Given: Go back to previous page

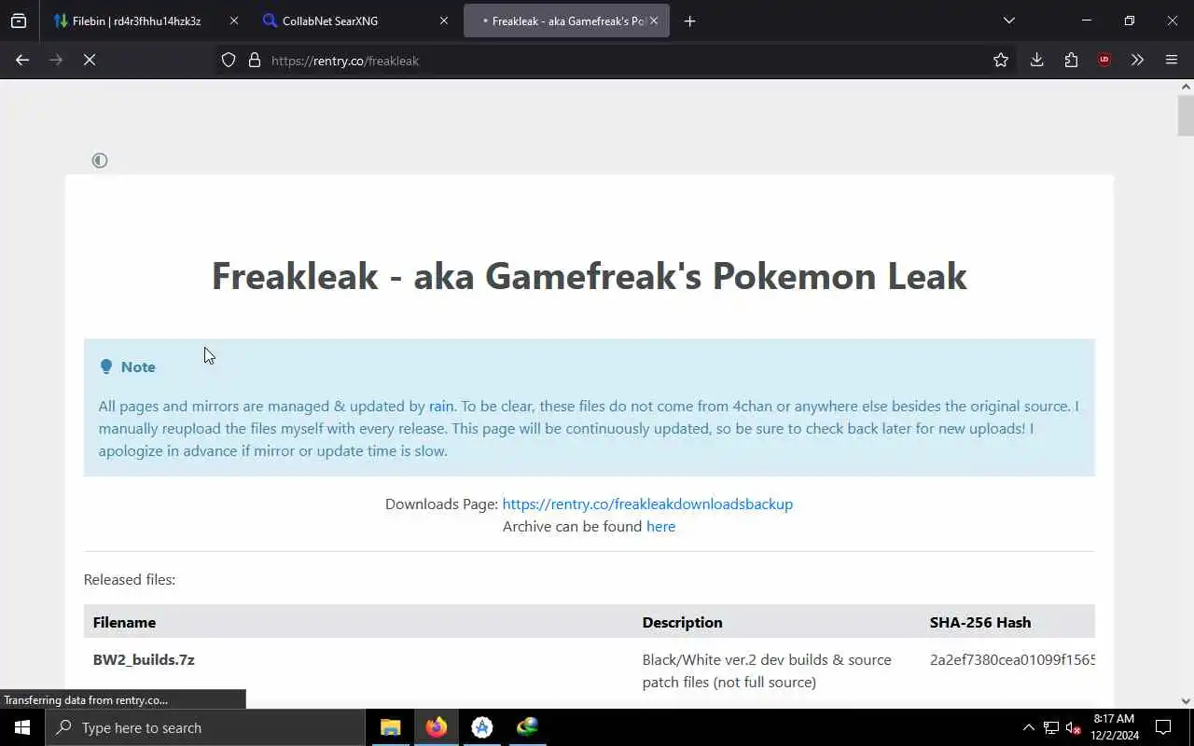Looking at the screenshot, I should pos(22,60).
